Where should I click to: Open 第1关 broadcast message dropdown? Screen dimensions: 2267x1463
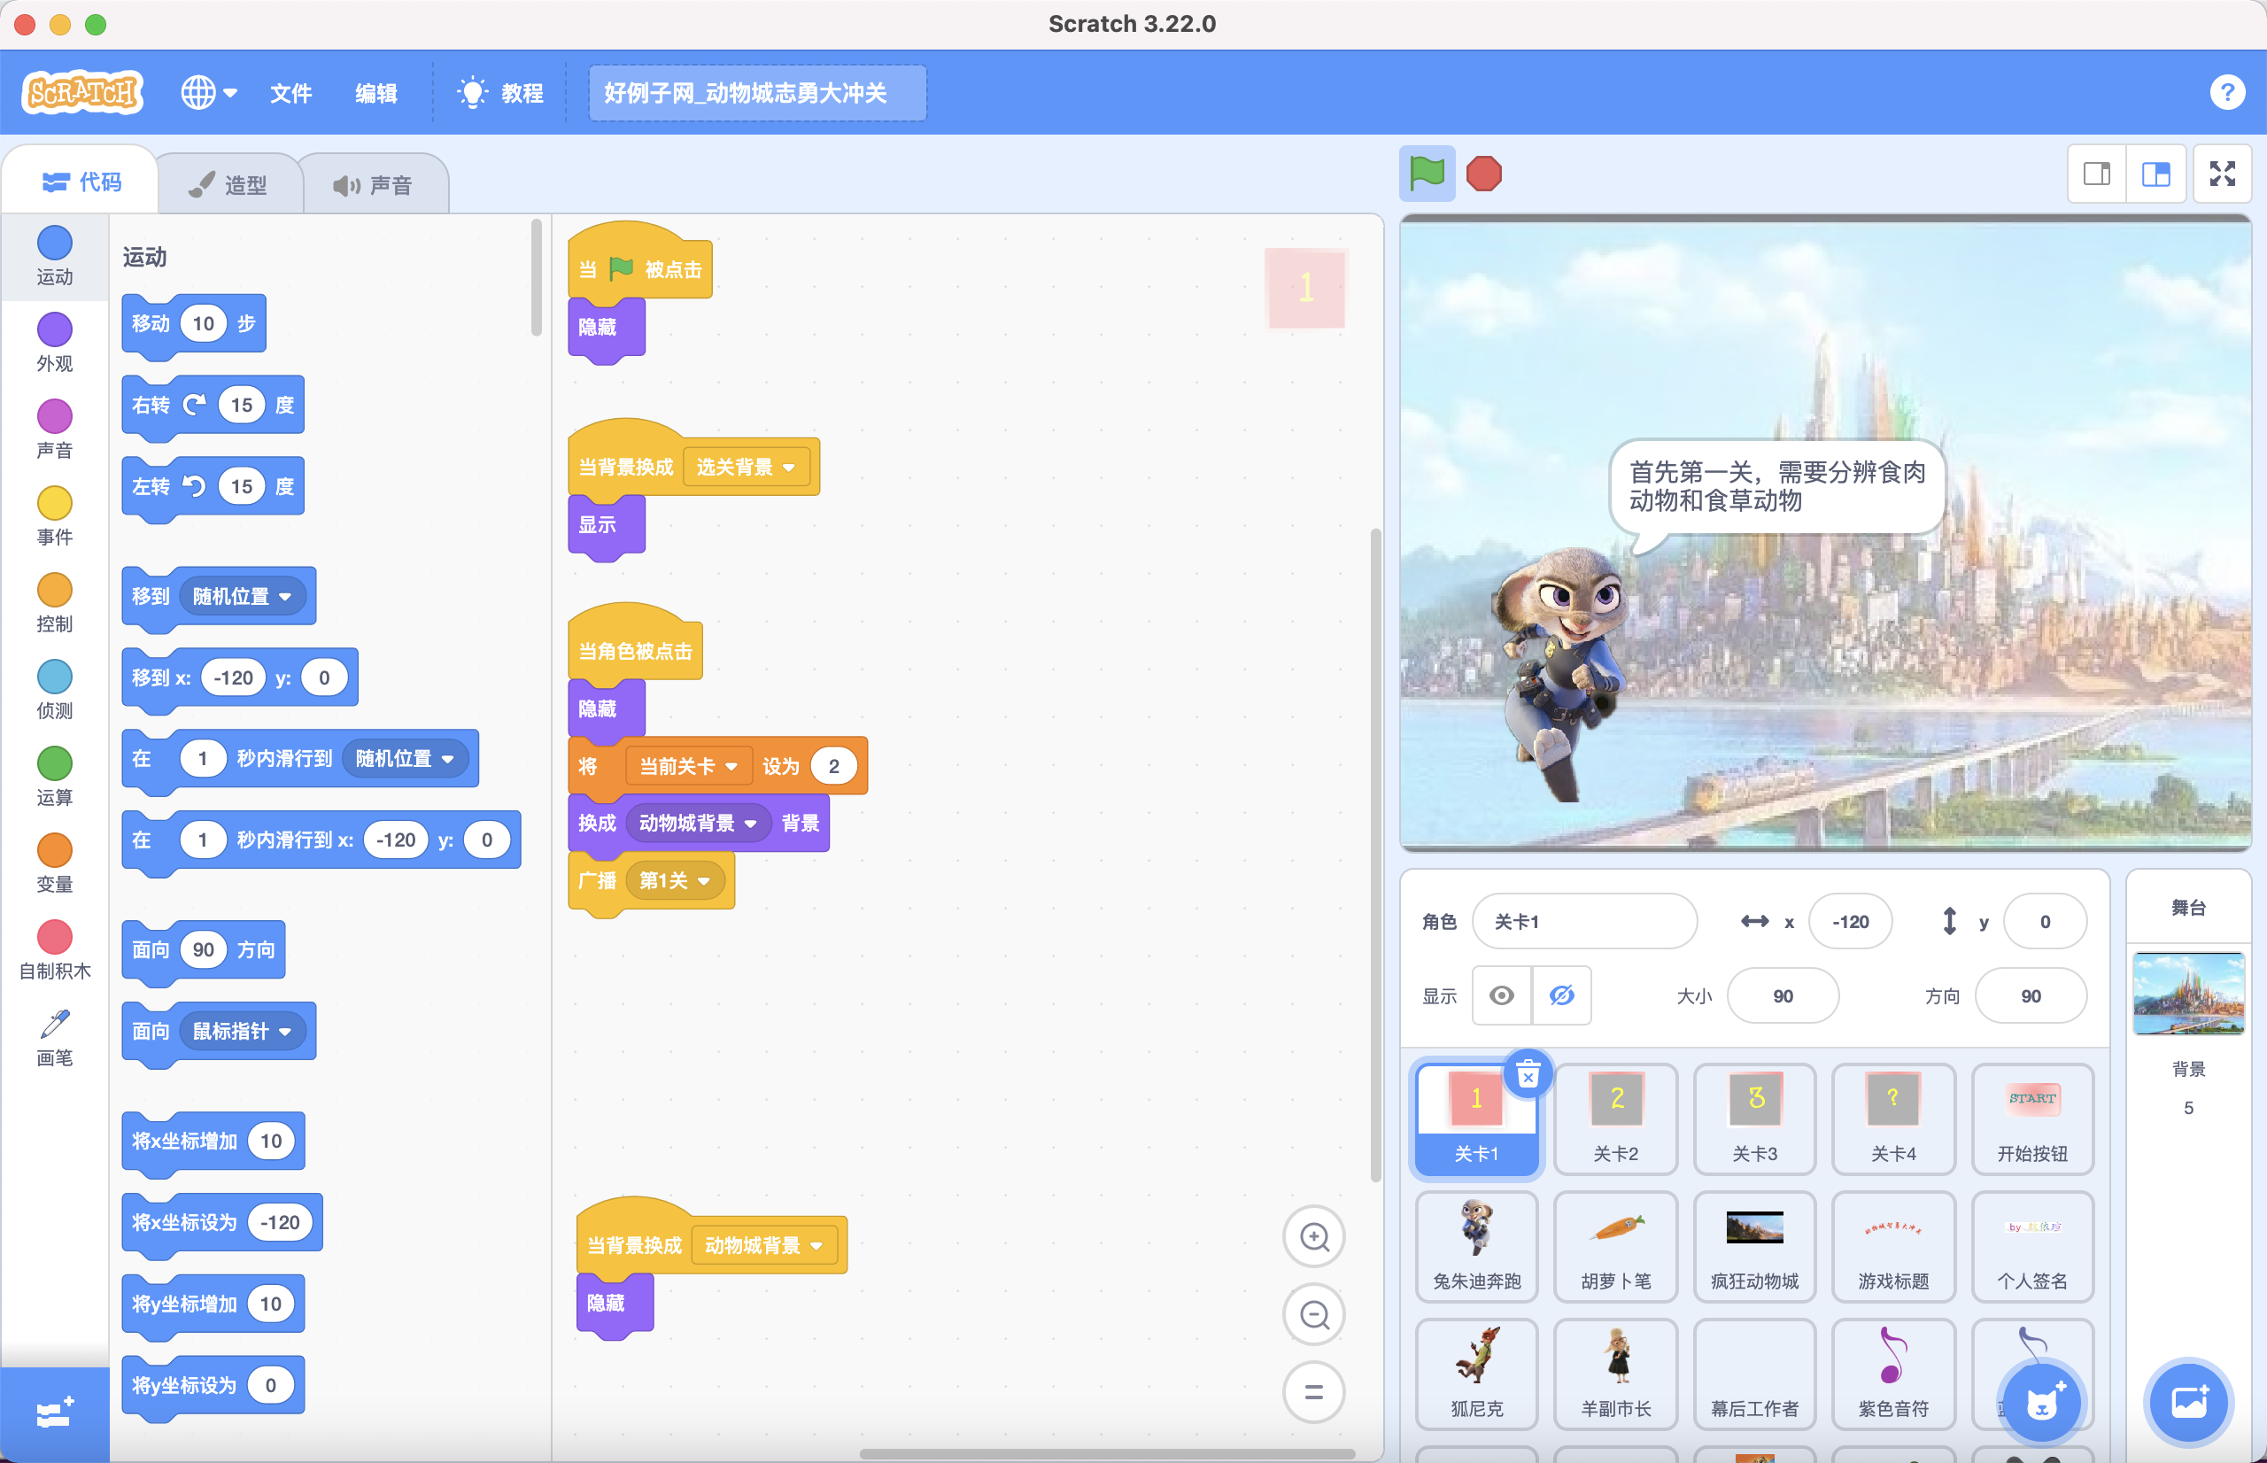point(674,880)
